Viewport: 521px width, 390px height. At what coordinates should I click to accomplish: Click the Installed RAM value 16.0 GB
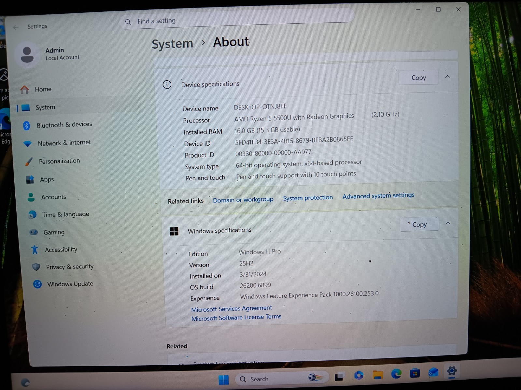click(267, 130)
